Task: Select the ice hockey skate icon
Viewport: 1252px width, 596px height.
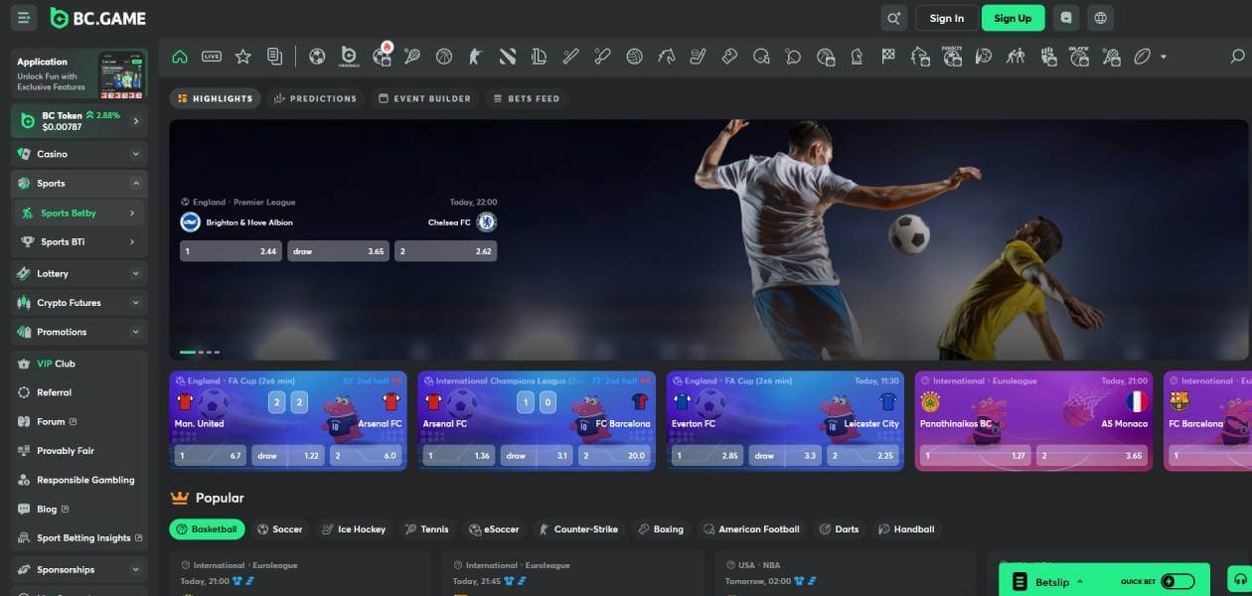Action: click(x=699, y=57)
